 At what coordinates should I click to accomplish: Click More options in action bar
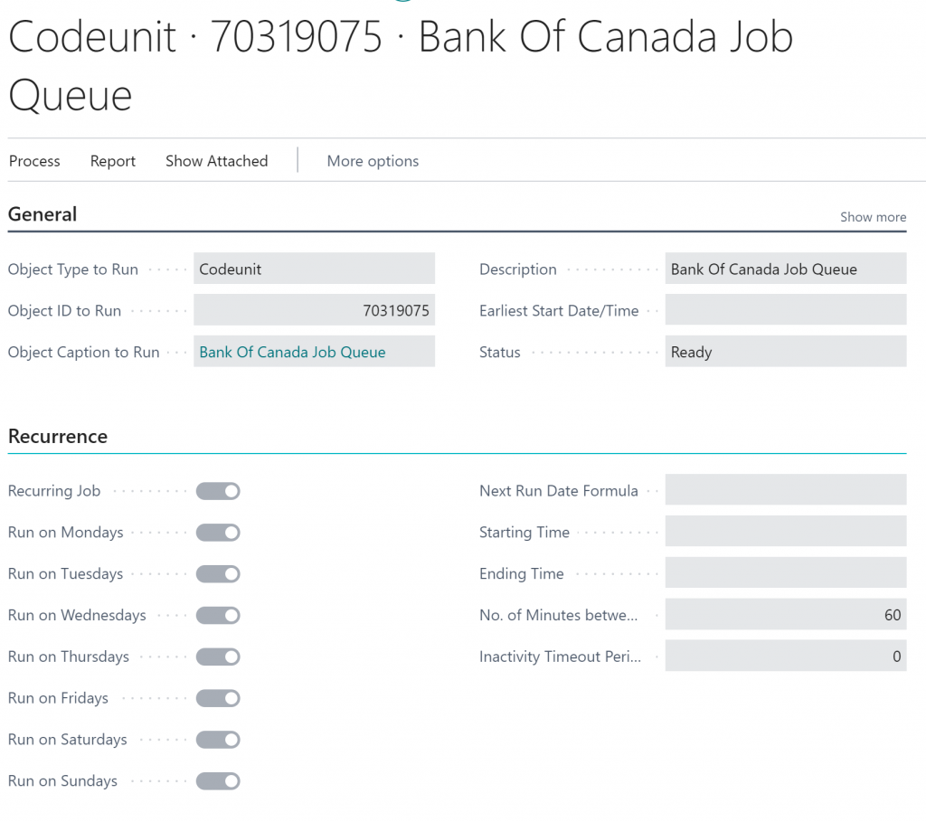click(x=373, y=161)
